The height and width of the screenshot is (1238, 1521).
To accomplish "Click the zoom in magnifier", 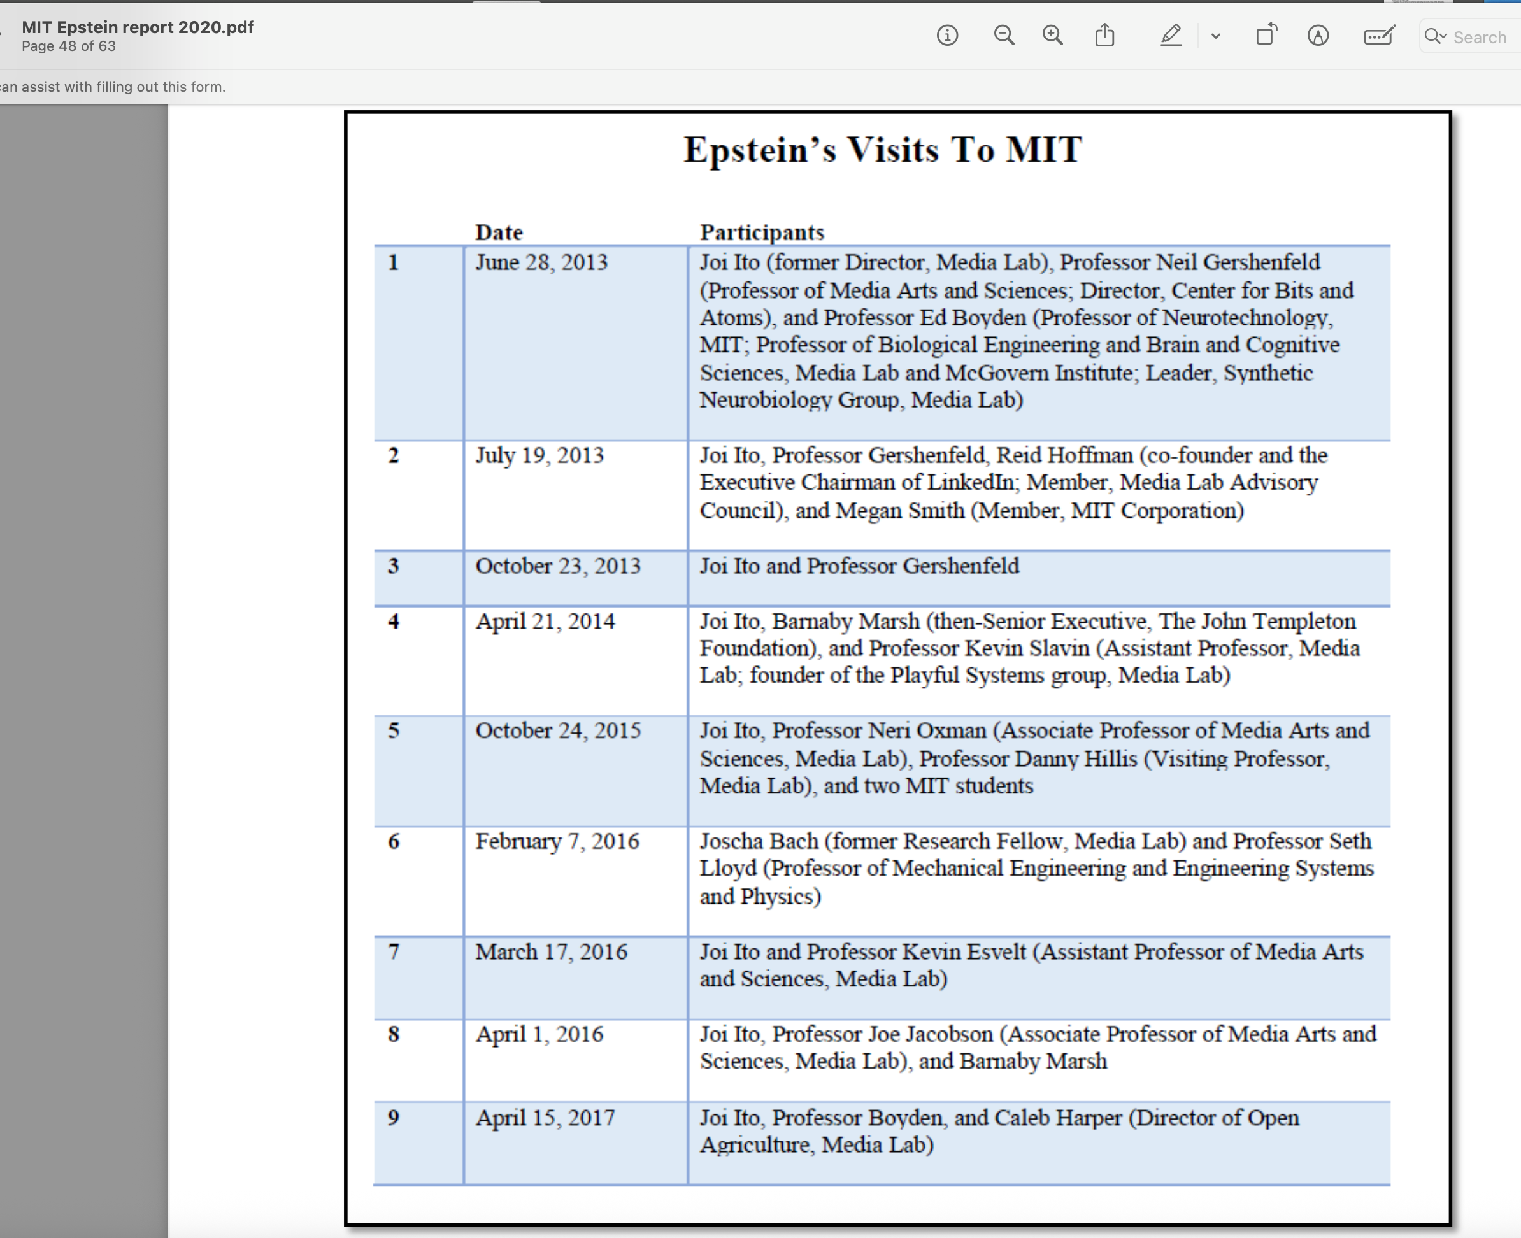I will point(1052,36).
